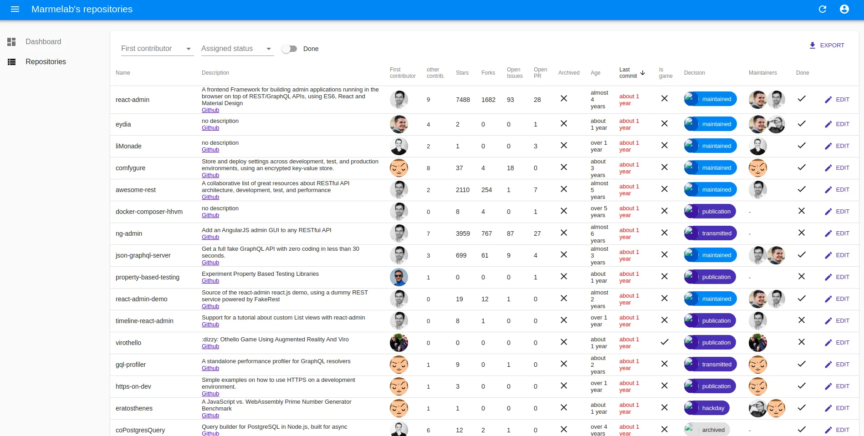Click the maintained decision chip for liMonade

(710, 146)
